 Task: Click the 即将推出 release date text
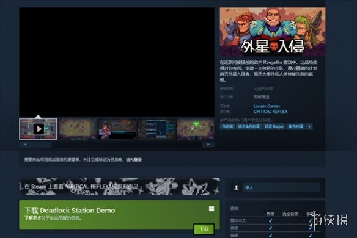pos(262,97)
